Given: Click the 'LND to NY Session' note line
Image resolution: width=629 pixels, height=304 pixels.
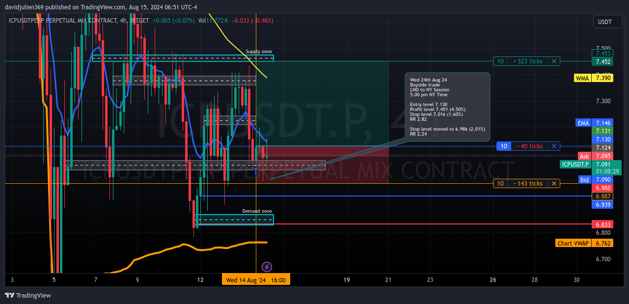Looking at the screenshot, I should [x=430, y=89].
